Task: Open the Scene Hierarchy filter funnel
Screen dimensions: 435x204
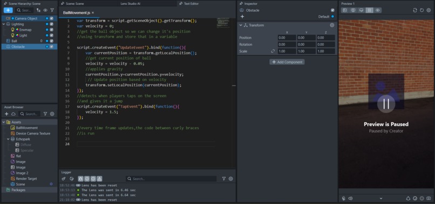Action: click(x=52, y=10)
